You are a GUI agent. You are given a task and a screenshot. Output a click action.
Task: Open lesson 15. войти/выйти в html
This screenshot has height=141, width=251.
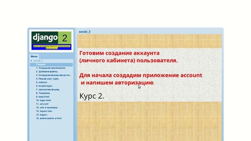pyautogui.click(x=49, y=118)
